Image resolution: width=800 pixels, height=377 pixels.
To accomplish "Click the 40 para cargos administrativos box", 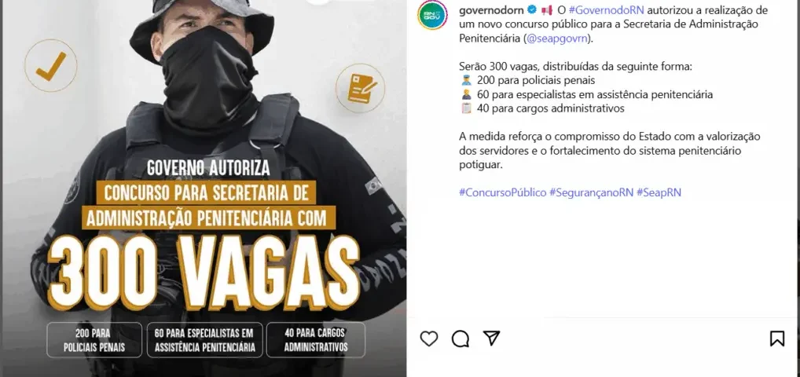I will tap(316, 340).
